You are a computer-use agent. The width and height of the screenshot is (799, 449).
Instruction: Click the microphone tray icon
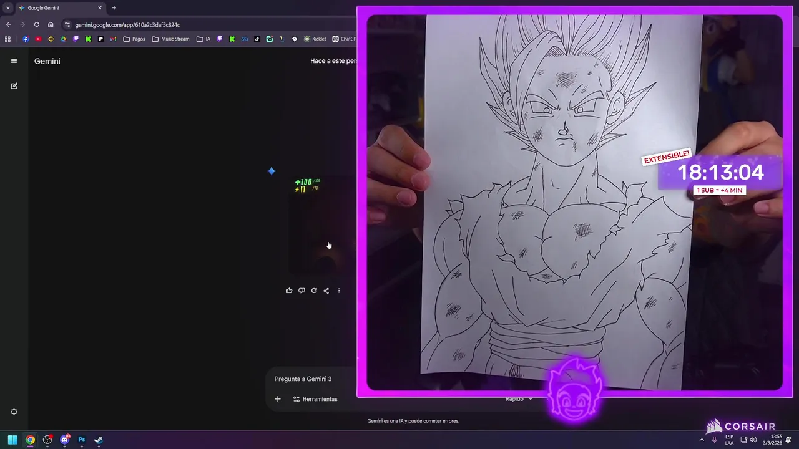click(715, 440)
